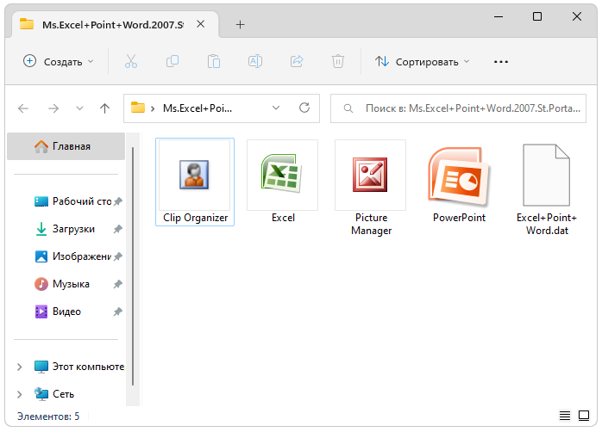Click the Cut scissors icon
Viewport: 602px width, 432px height.
coord(131,61)
